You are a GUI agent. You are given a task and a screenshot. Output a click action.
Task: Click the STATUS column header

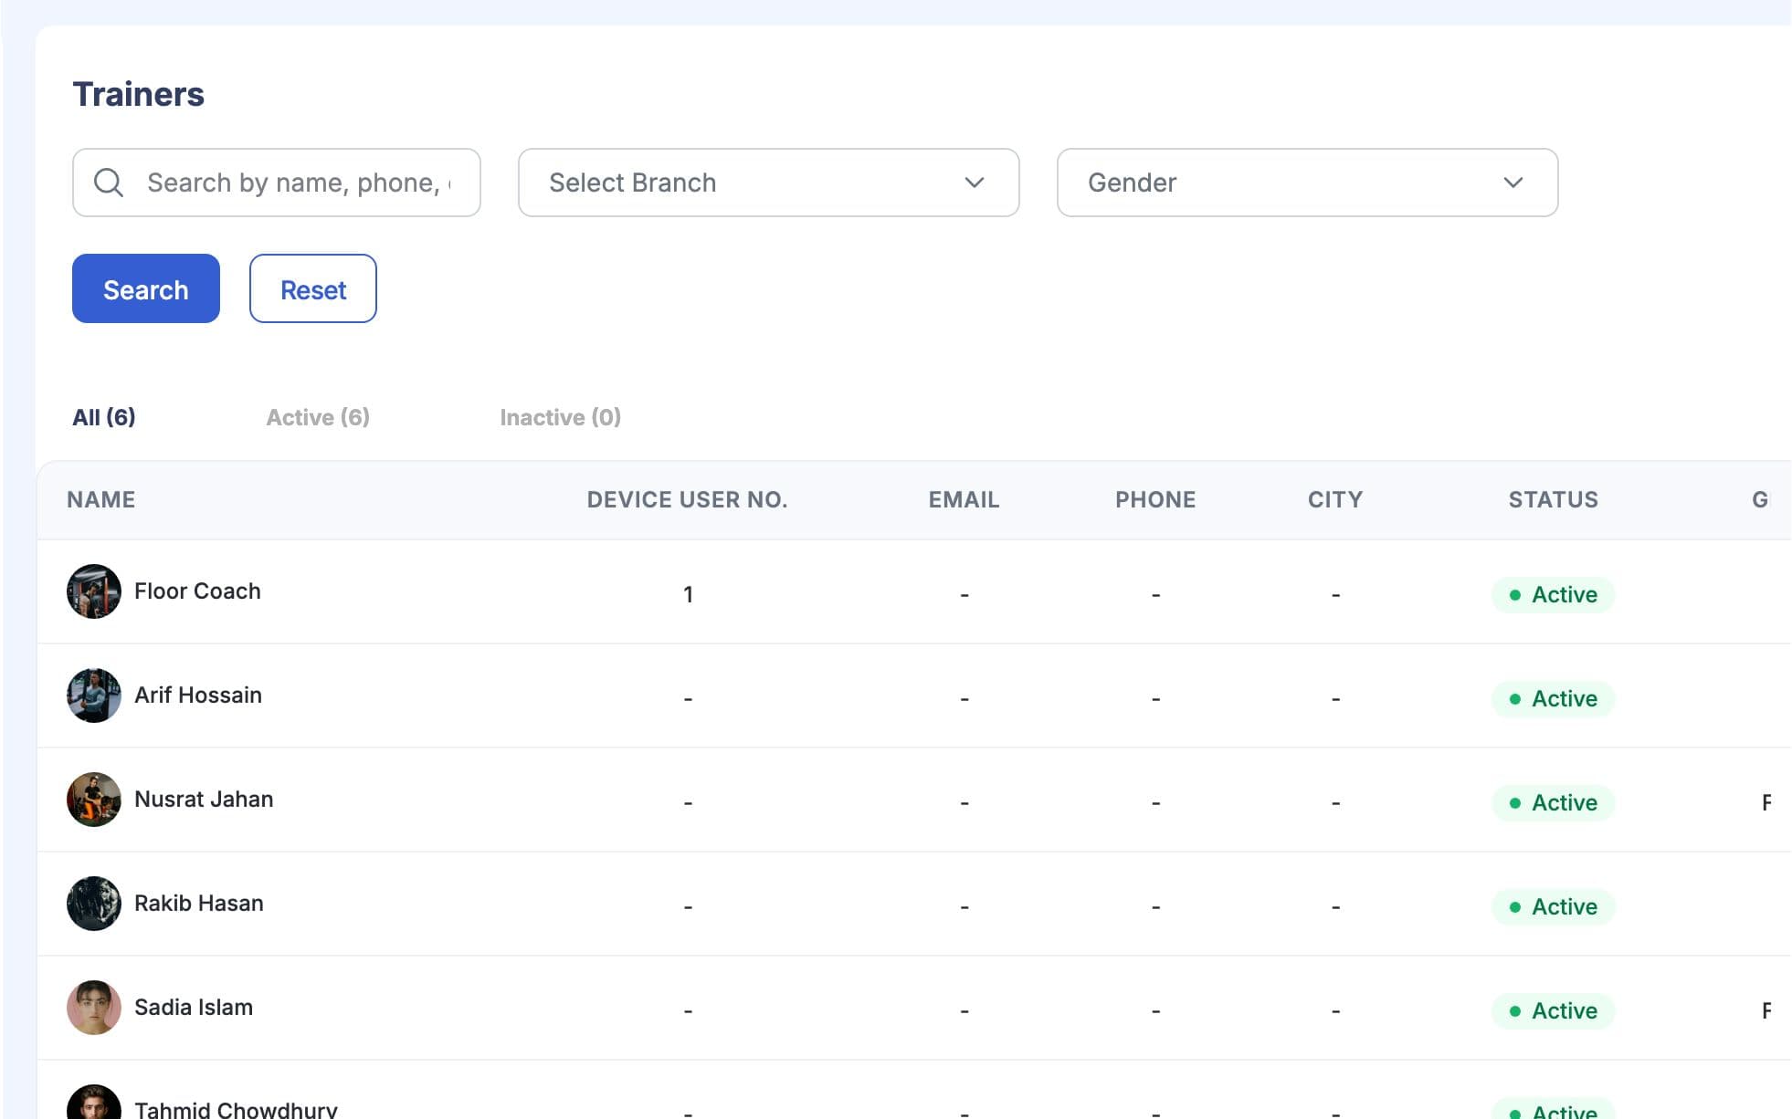click(x=1553, y=500)
